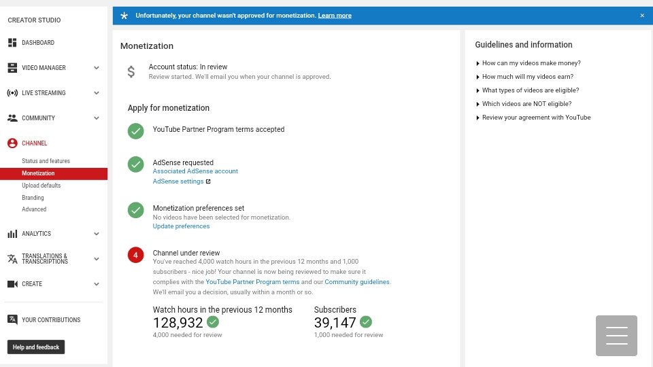Screen dimensions: 653x367
Task: Expand 'Which videos are NOT eligible?'
Action: 524,104
